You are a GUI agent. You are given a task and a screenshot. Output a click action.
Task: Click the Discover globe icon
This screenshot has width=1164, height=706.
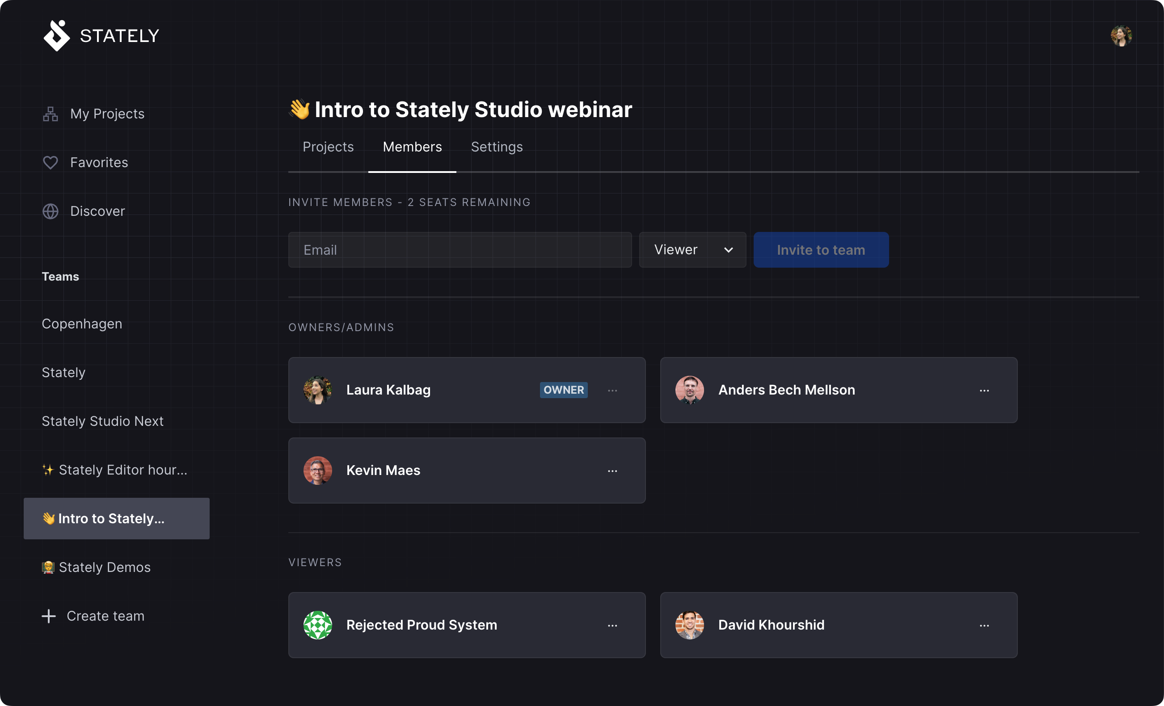tap(50, 210)
